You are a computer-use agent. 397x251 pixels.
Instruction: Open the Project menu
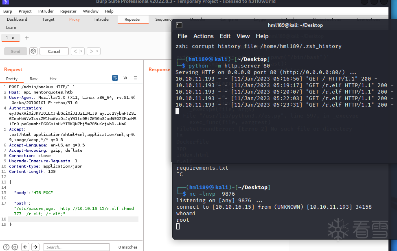[x=25, y=11]
